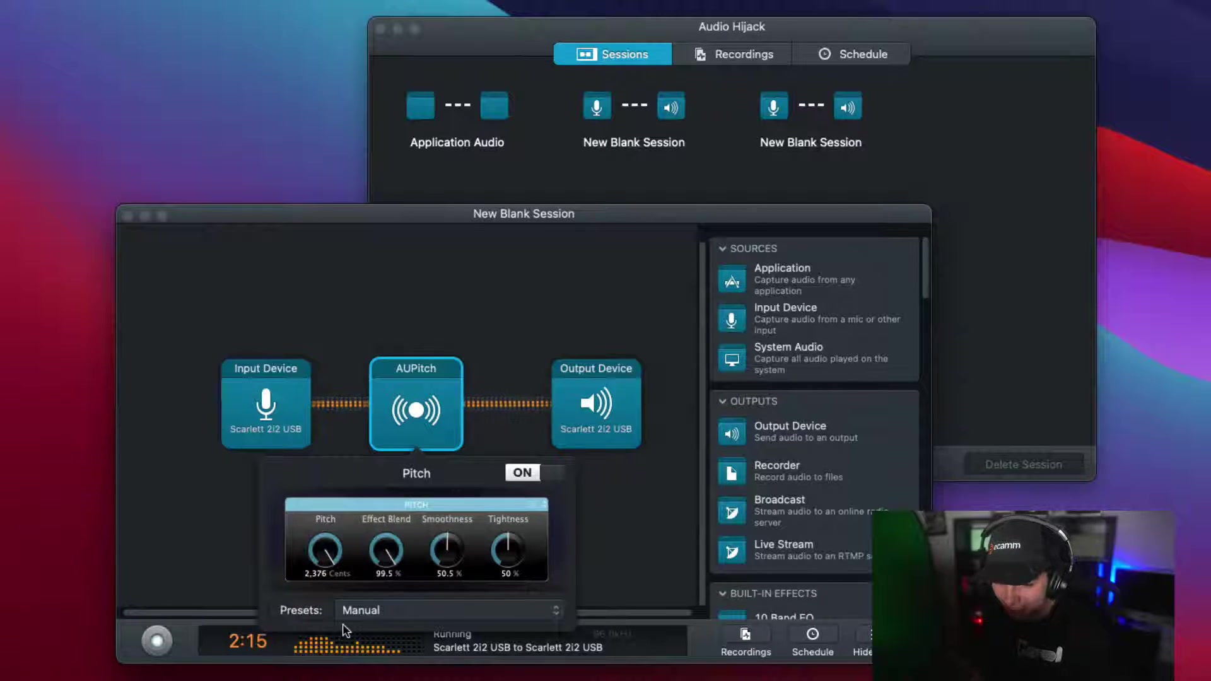Click the Broadcast output label
This screenshot has width=1211, height=681.
tap(780, 499)
